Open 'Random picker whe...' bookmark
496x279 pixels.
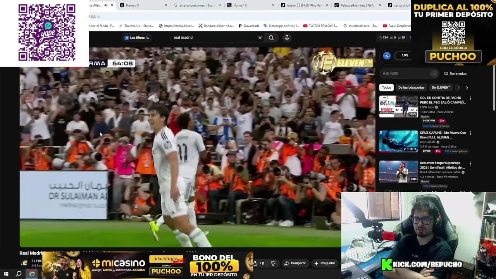coord(216,26)
